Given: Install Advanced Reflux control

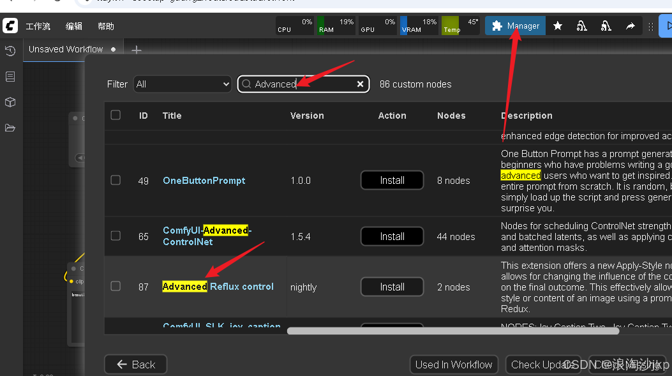Looking at the screenshot, I should 392,287.
